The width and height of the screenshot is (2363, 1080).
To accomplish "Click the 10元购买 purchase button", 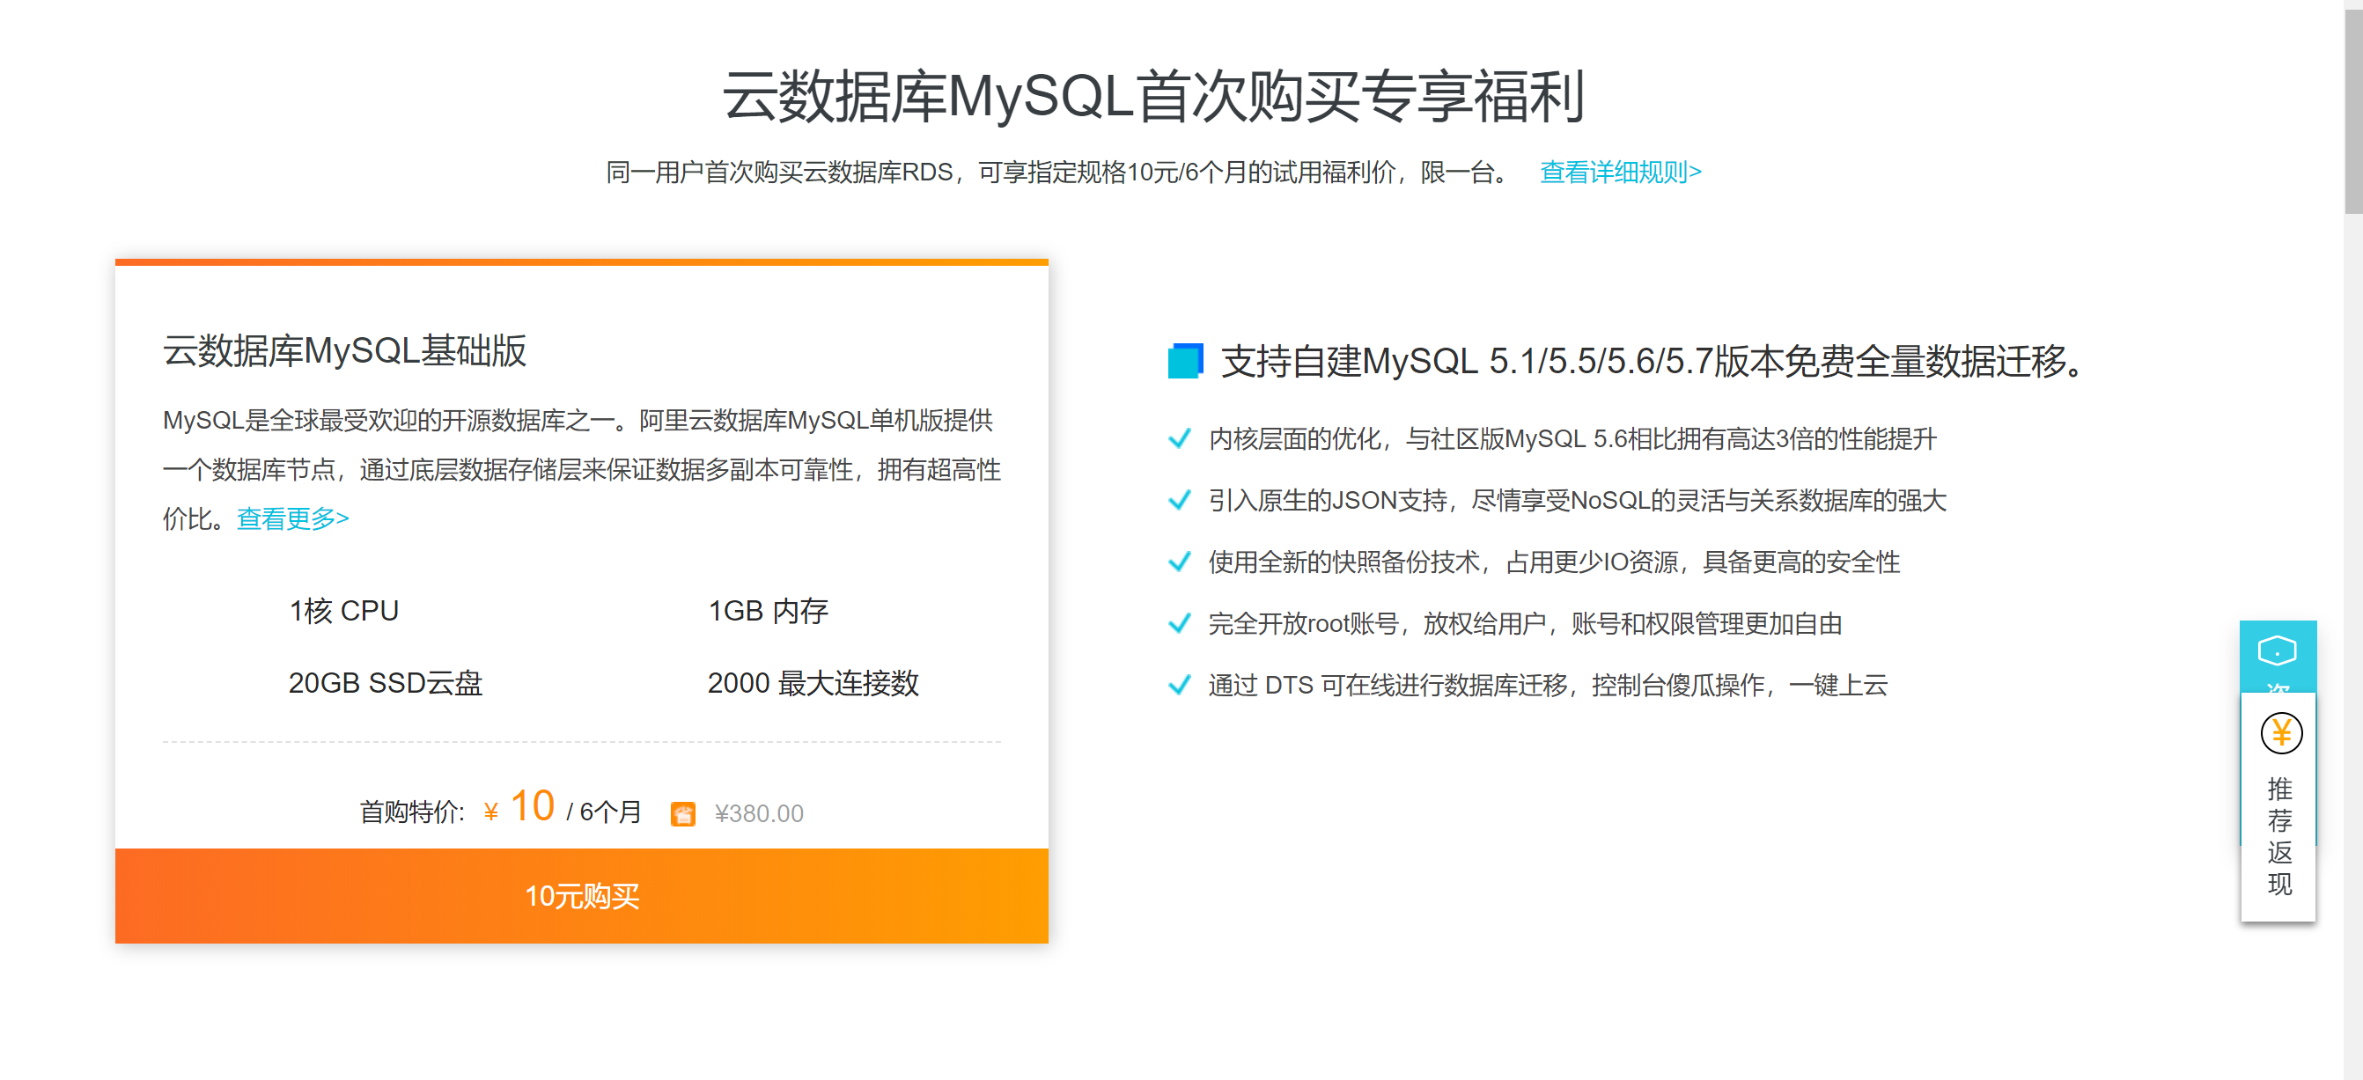I will click(582, 895).
